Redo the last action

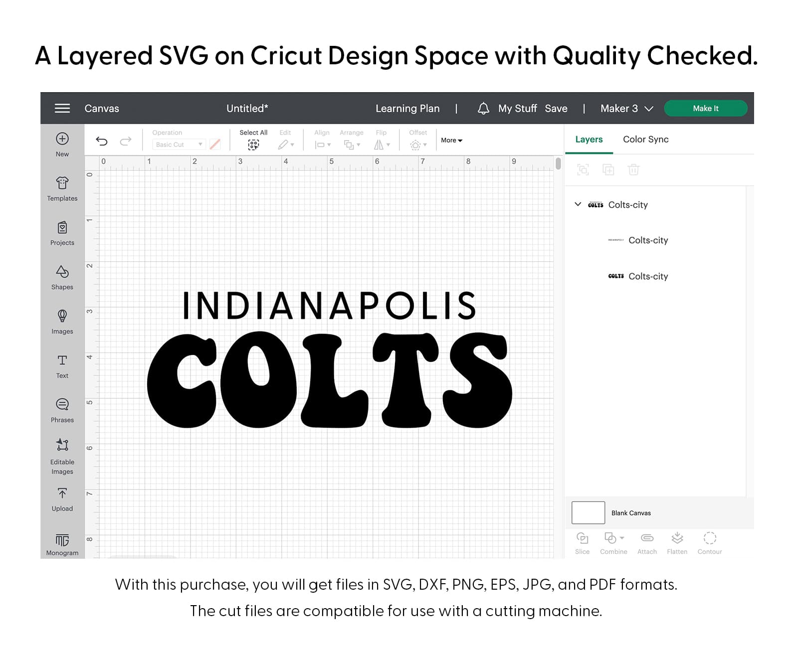click(x=126, y=141)
